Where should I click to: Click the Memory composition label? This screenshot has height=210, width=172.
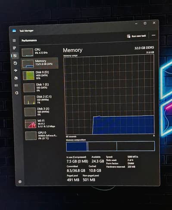coord(76,140)
